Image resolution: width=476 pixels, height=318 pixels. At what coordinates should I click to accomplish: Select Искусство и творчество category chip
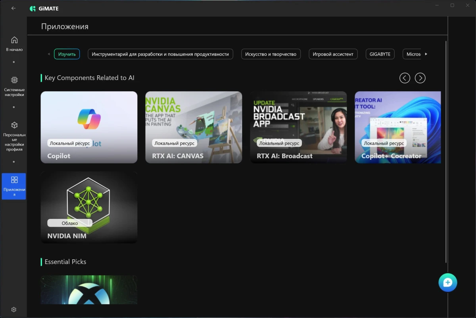pos(271,54)
